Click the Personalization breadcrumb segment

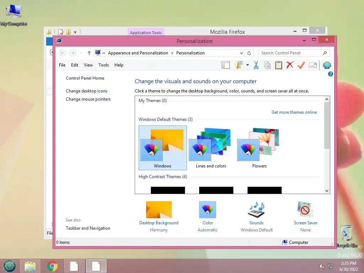[191, 53]
